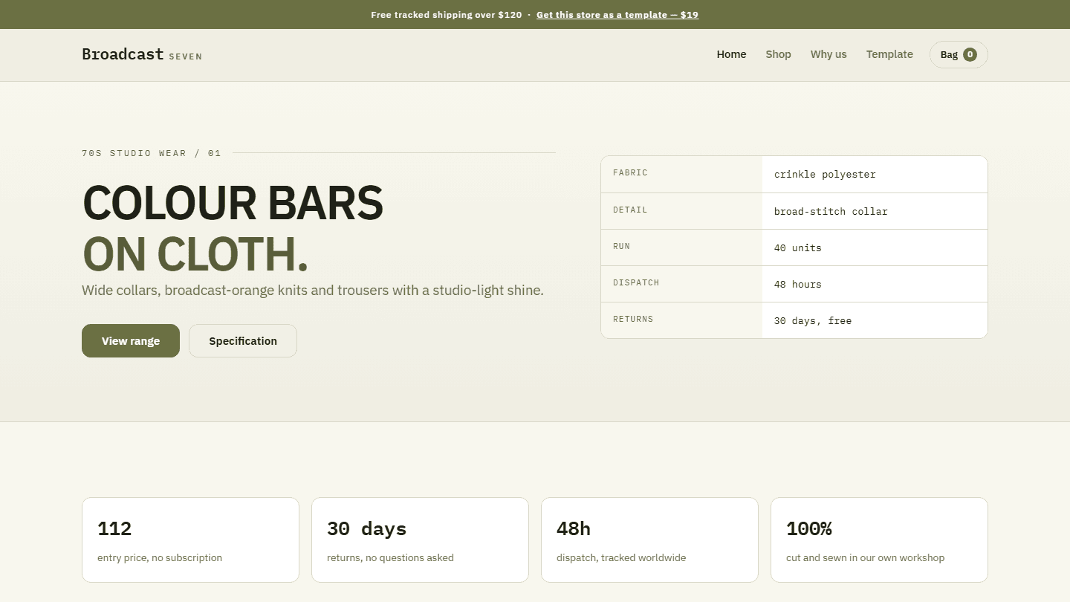Click the 'broad-stitch collar' detail value
1070x602 pixels.
pyautogui.click(x=831, y=211)
